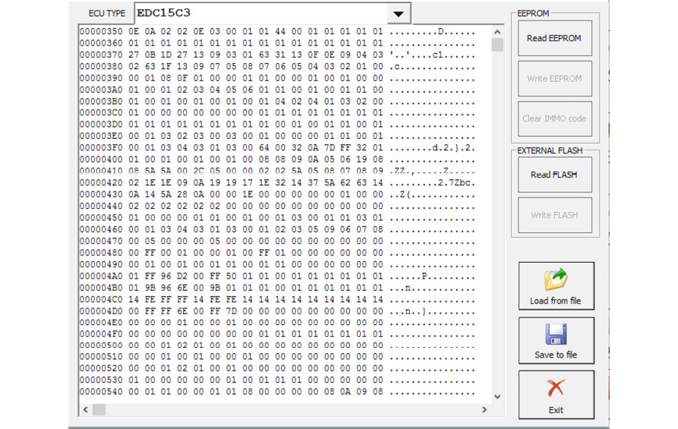Click the hex view's scroll up arrow
This screenshot has width=678, height=429.
[497, 33]
